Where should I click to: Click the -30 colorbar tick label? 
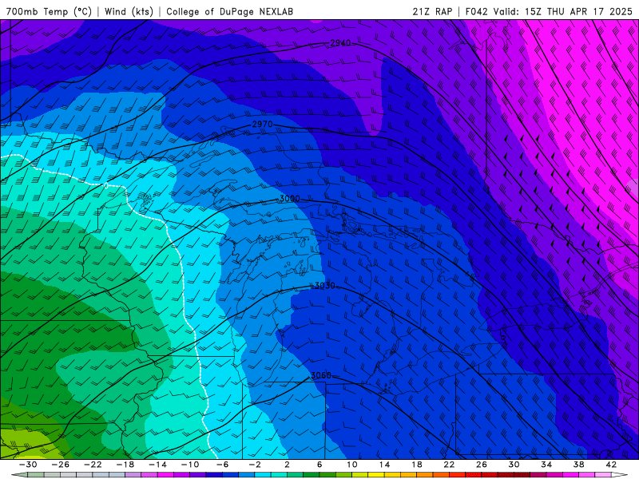28,465
